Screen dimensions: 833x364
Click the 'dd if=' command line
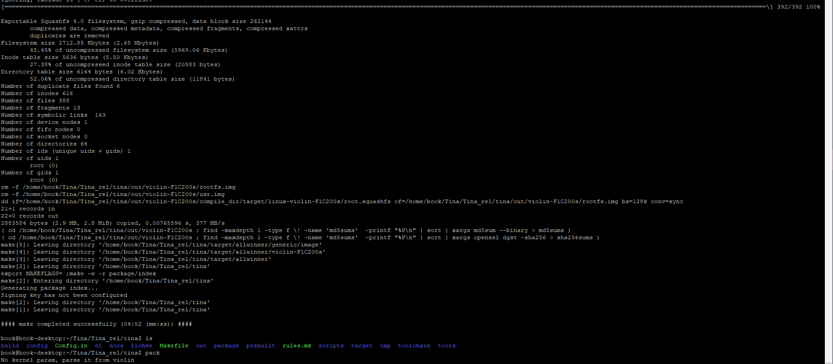click(x=342, y=201)
